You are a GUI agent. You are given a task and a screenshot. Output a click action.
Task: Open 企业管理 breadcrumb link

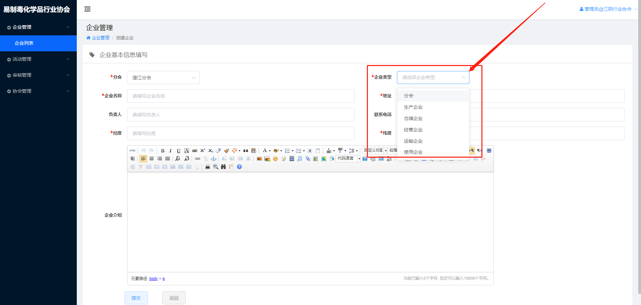pyautogui.click(x=100, y=38)
